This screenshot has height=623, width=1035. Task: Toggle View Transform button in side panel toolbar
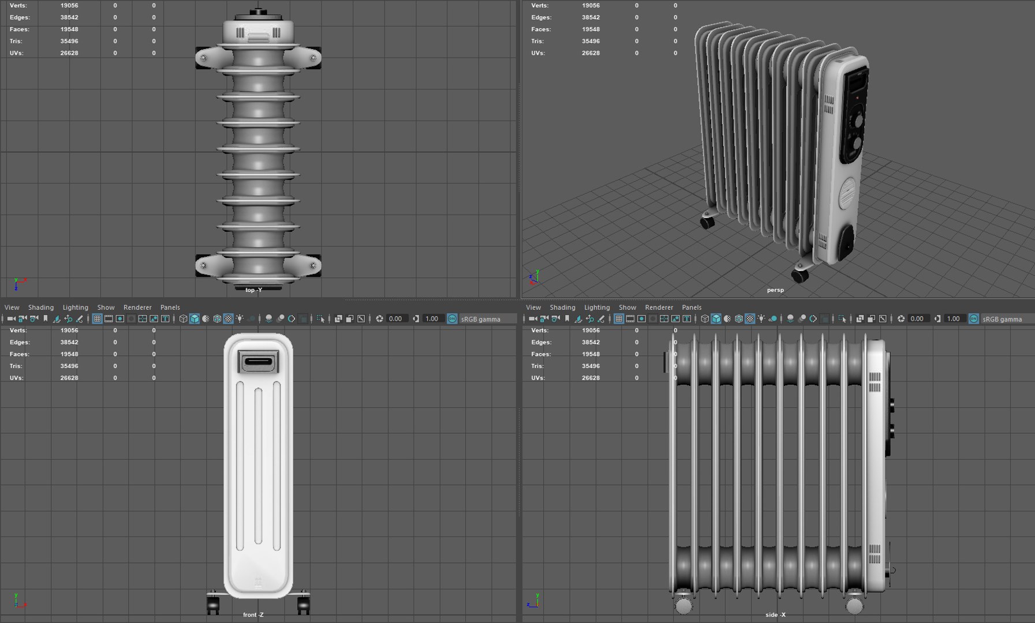coord(973,318)
